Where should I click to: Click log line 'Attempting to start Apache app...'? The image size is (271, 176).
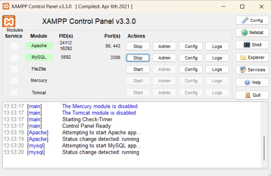(102, 132)
